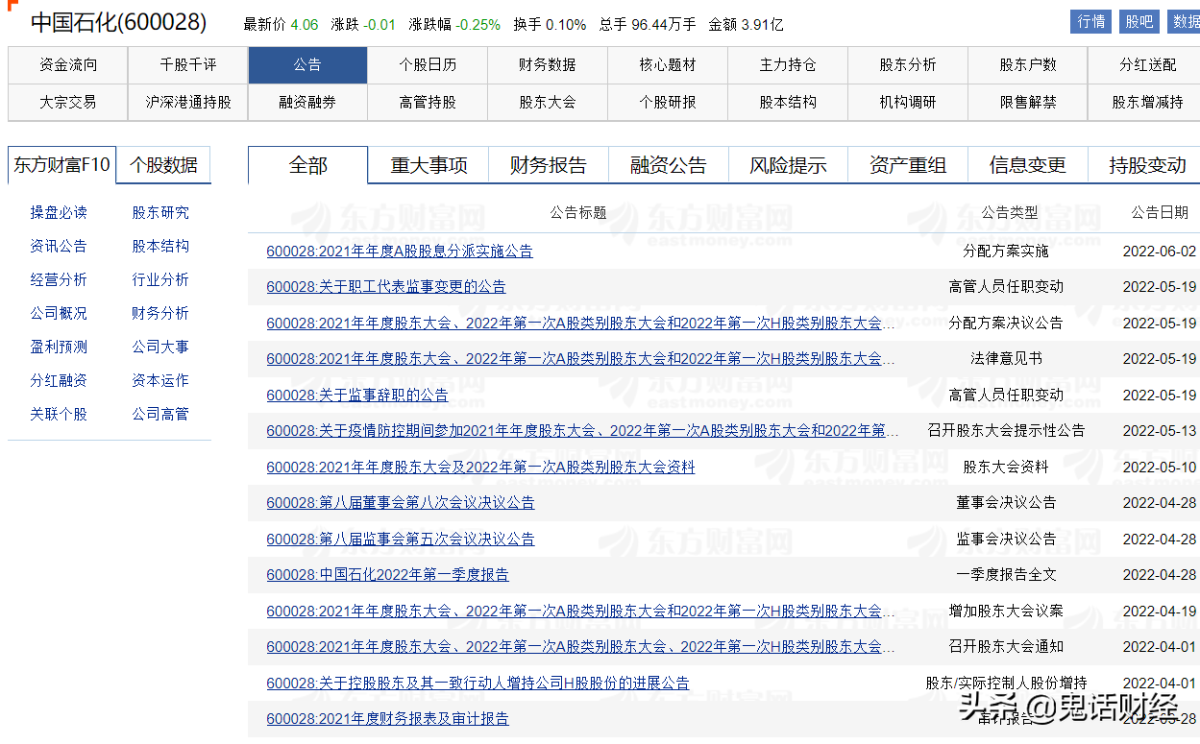This screenshot has width=1200, height=744.
Task: Switch to the 个股数据 sidebar tab
Action: 163,164
